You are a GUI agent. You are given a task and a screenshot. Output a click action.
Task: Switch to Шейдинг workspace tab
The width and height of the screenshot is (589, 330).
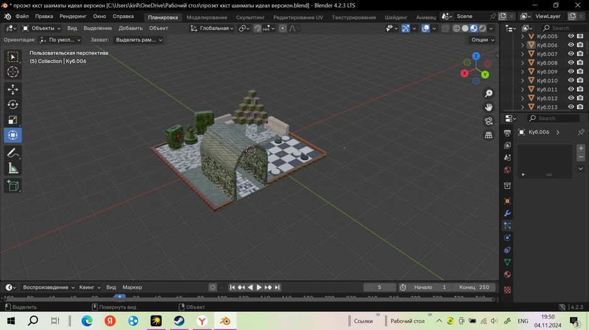[396, 17]
